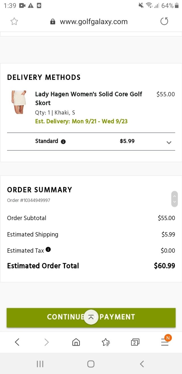Open Lady Hagen Golf Skort product link

(x=88, y=98)
